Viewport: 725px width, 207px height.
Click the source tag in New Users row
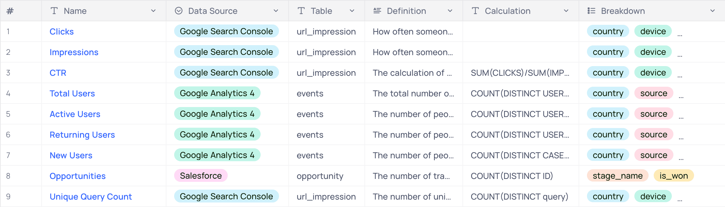coord(654,155)
